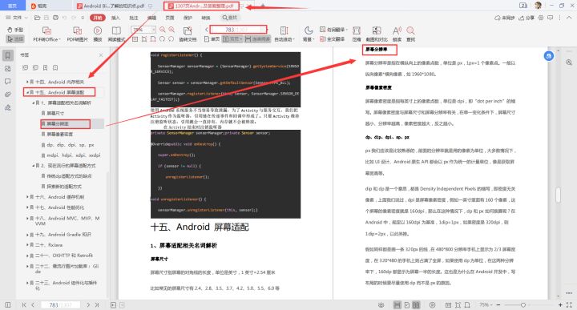The width and height of the screenshot is (577, 310).
Task: Switch to the Home tab in title bar
Action: (13, 6)
